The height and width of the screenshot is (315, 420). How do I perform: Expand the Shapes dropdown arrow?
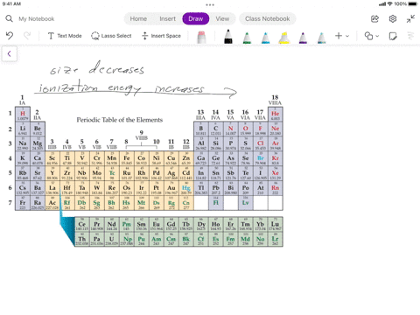[377, 36]
